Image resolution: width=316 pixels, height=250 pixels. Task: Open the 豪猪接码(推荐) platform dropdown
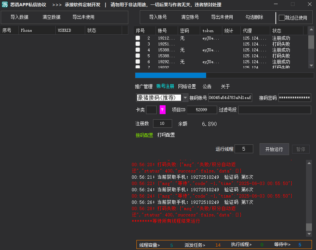[x=185, y=97]
